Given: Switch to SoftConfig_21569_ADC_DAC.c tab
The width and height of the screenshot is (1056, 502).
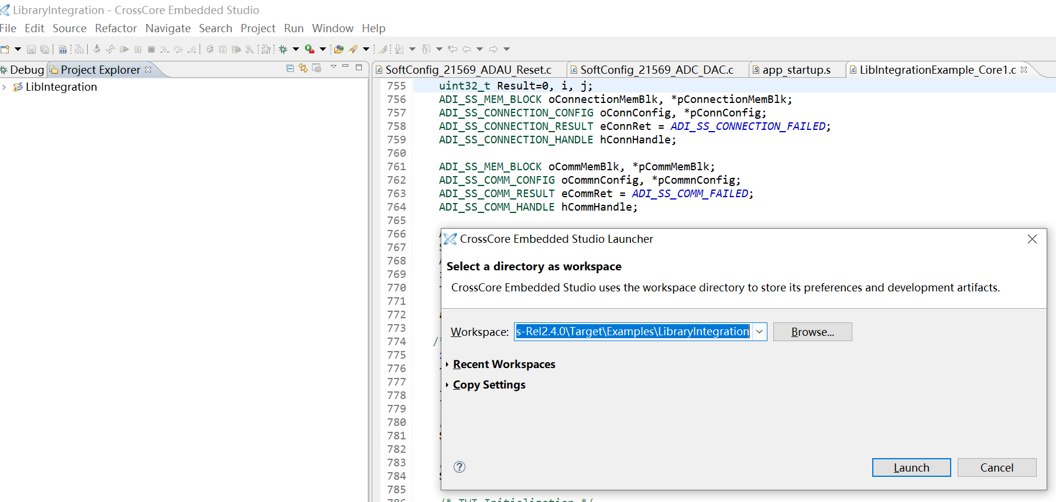Looking at the screenshot, I should click(657, 70).
